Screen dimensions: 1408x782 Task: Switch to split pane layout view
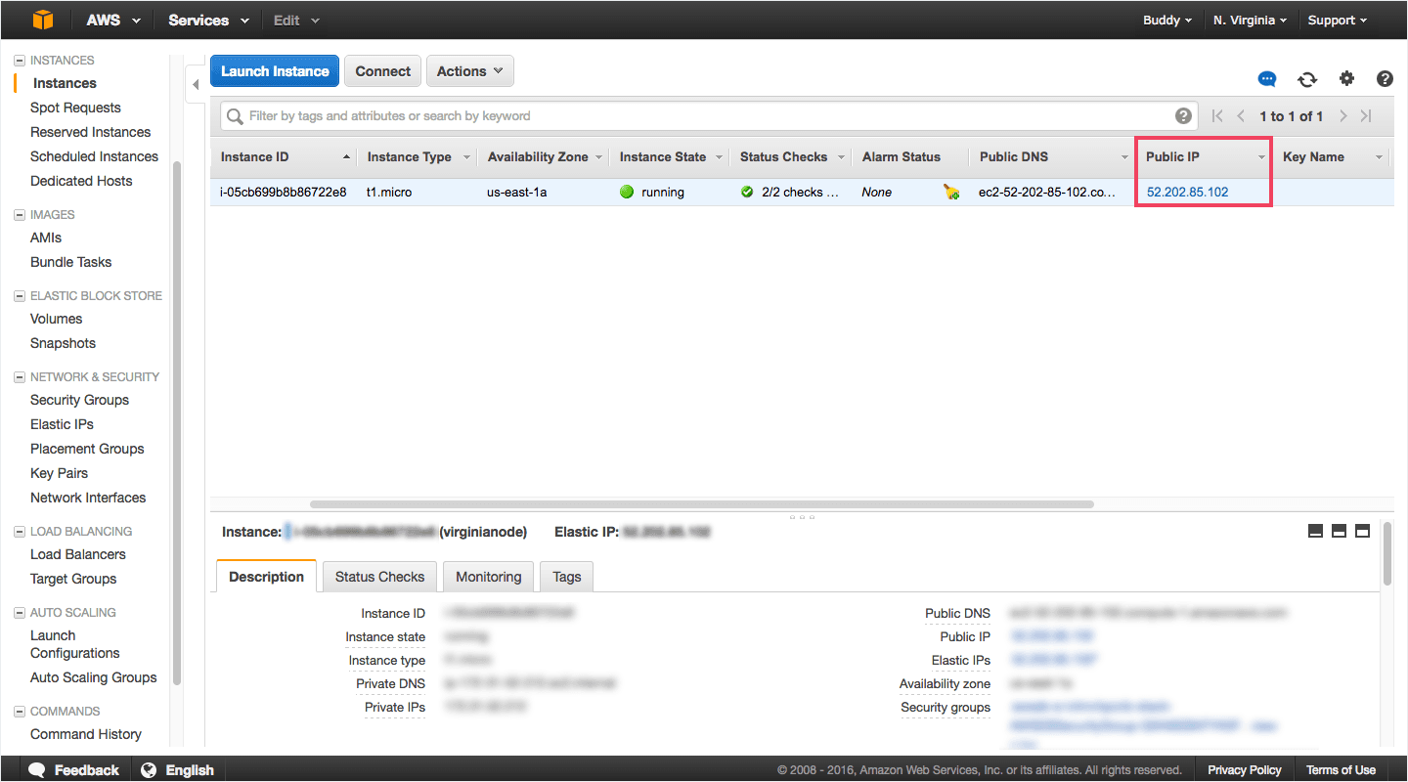pos(1339,531)
